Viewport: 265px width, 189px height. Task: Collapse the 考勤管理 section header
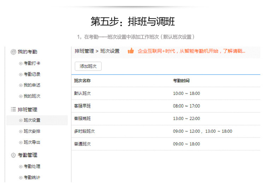click(27, 155)
